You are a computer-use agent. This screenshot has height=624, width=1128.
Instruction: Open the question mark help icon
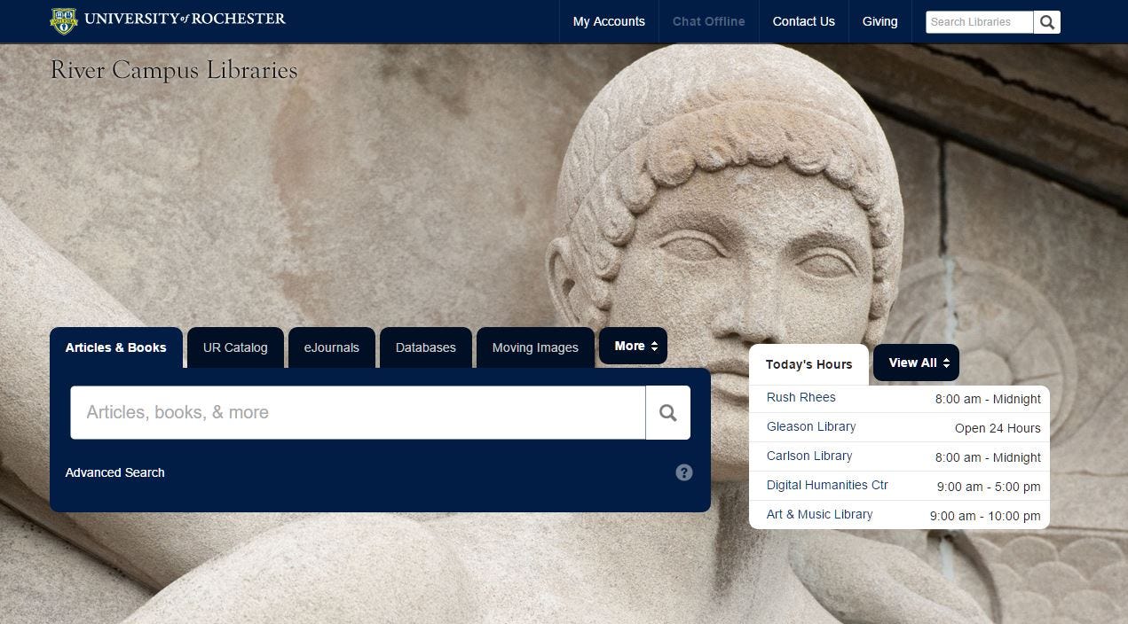pyautogui.click(x=683, y=472)
